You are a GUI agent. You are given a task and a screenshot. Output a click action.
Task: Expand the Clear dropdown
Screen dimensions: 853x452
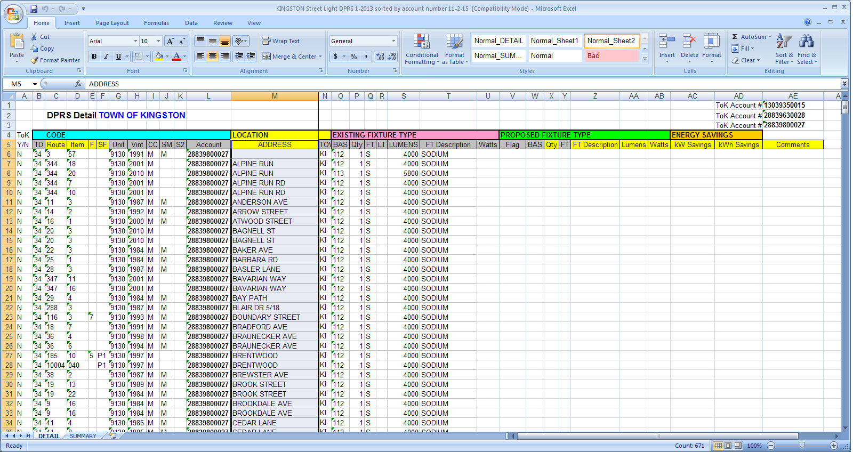(758, 60)
